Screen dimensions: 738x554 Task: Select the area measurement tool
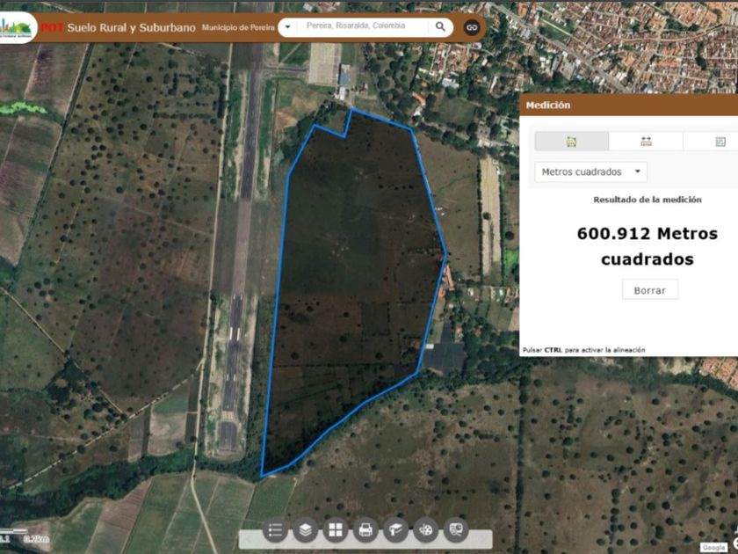pos(571,142)
